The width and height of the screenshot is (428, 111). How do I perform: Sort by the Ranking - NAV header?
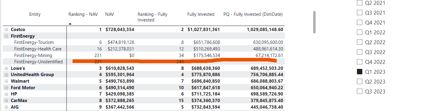point(83,14)
